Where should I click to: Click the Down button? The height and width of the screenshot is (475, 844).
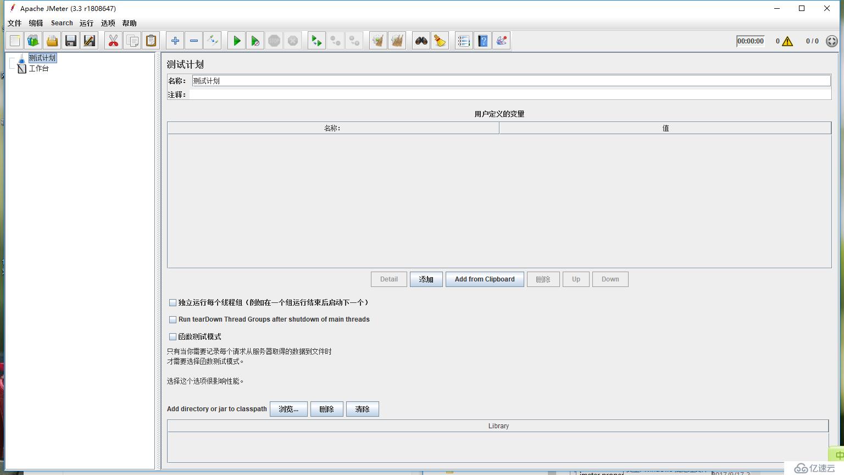click(610, 279)
